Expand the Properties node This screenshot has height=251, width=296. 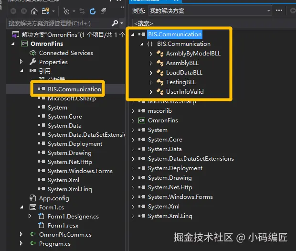[21, 62]
